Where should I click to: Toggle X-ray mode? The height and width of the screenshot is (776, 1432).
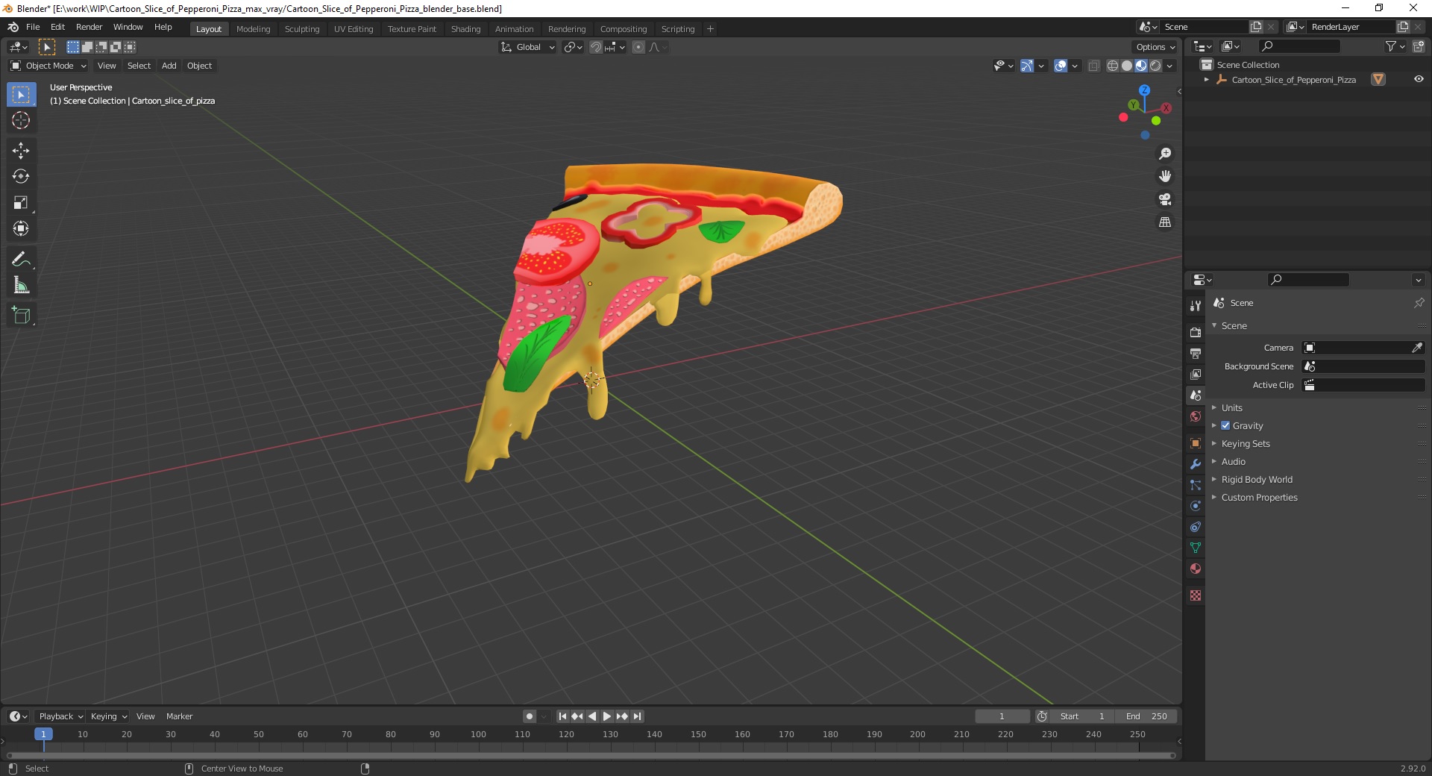(1094, 66)
